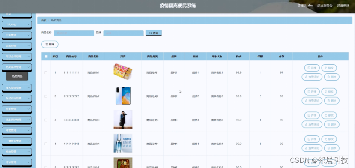
Task: Click the 品牌3 cell
Action: point(174,120)
